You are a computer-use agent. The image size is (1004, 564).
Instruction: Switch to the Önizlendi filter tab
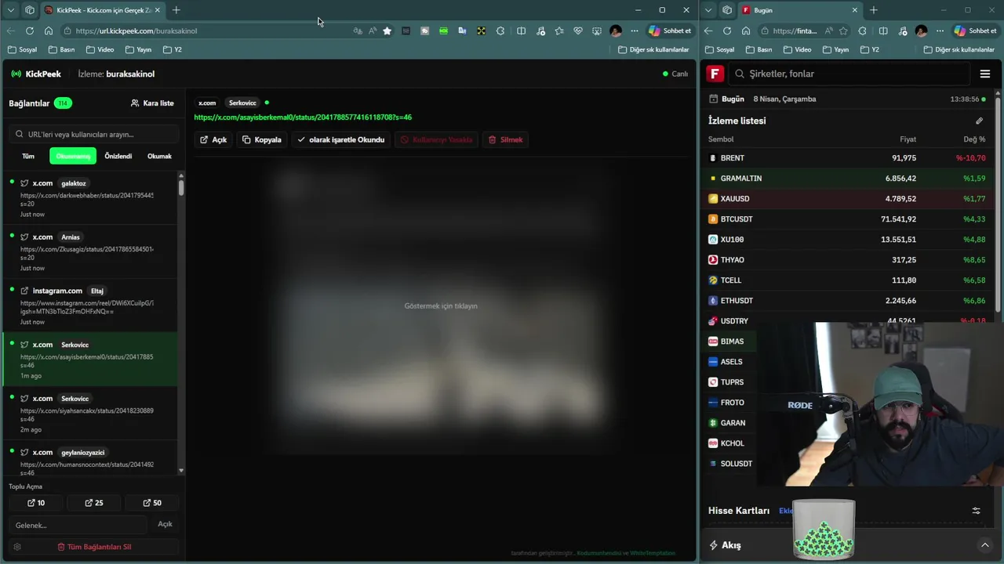click(x=118, y=156)
